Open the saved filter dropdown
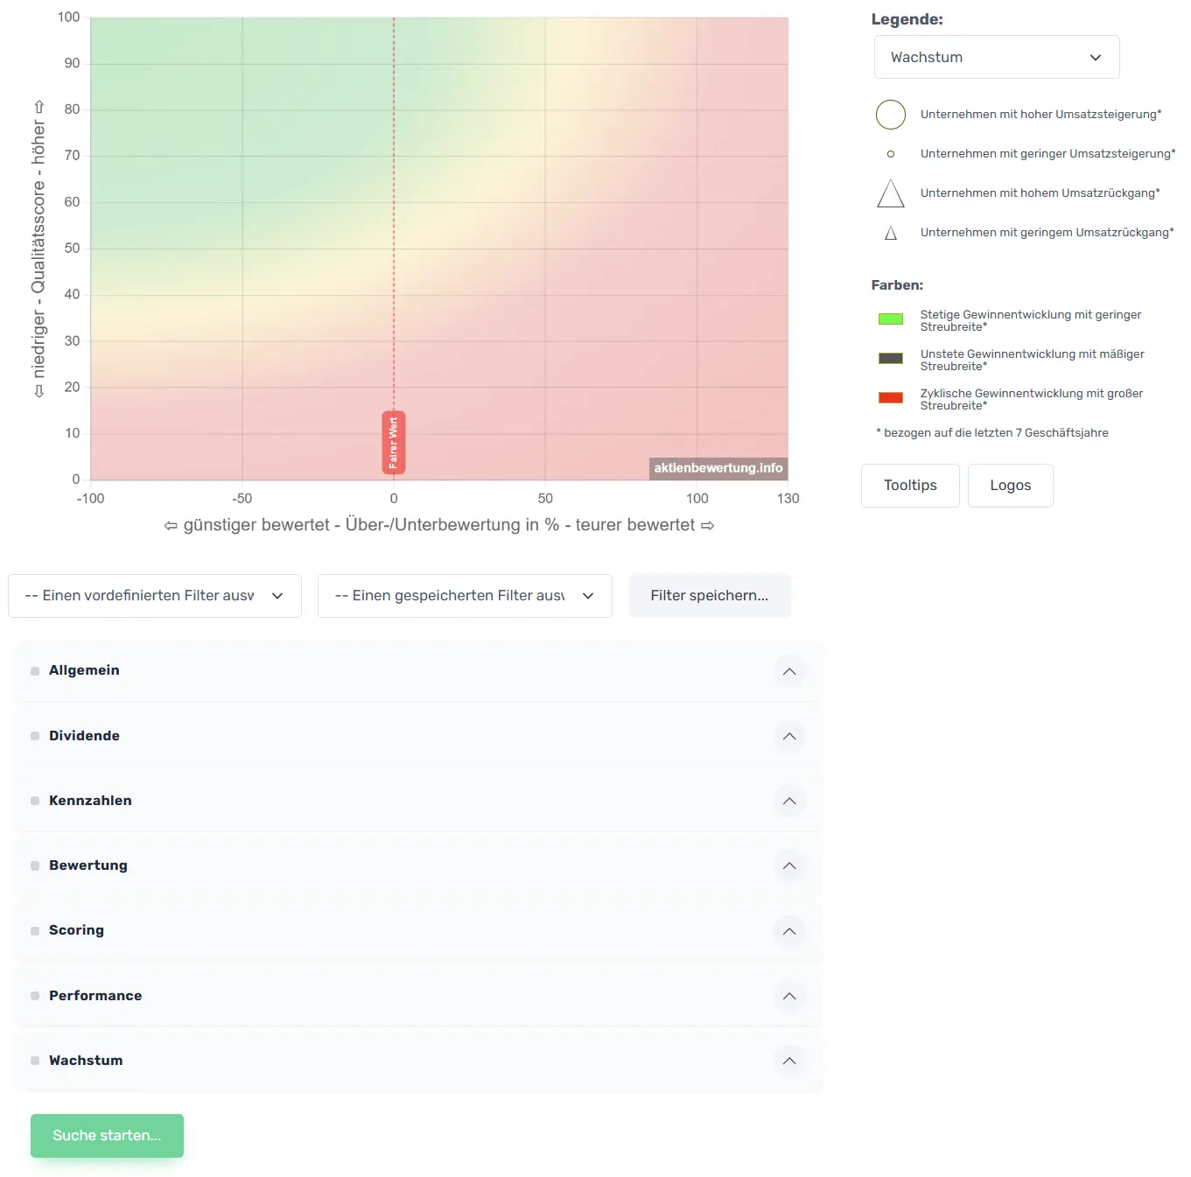 (465, 596)
